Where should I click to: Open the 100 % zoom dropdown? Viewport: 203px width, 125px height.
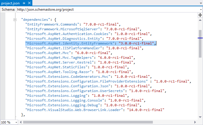point(16,122)
